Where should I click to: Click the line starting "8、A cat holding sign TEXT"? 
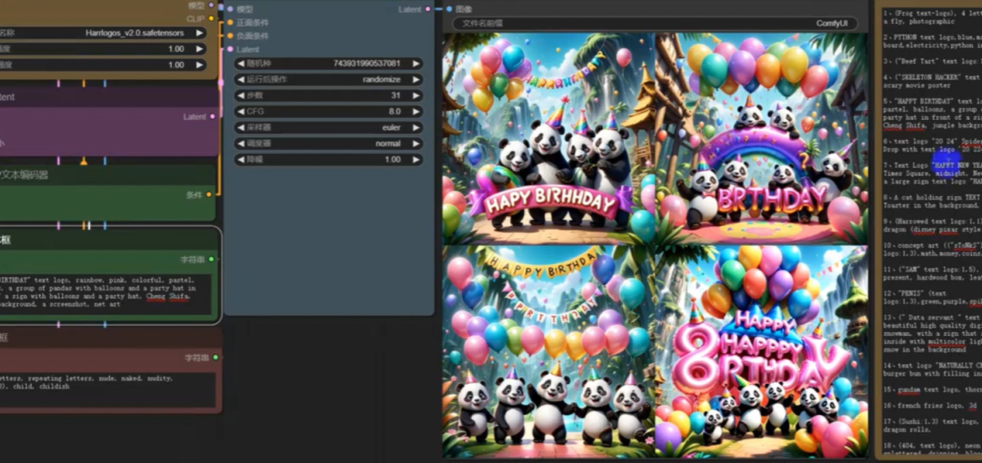(x=933, y=197)
